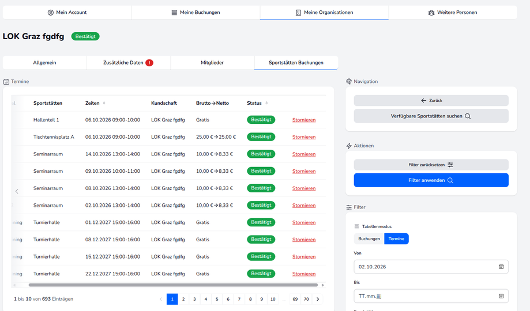Click Bestätigt status badge for Hallenteil 1
This screenshot has width=530, height=311.
pyautogui.click(x=261, y=120)
